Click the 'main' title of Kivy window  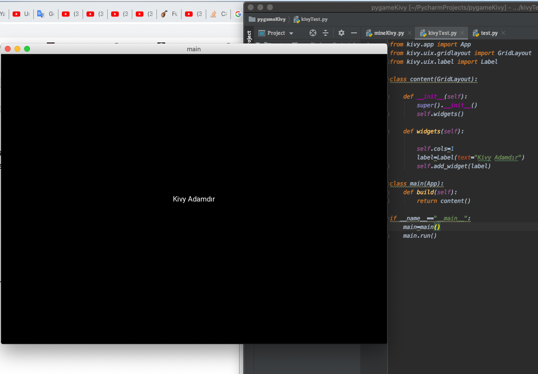click(x=194, y=49)
